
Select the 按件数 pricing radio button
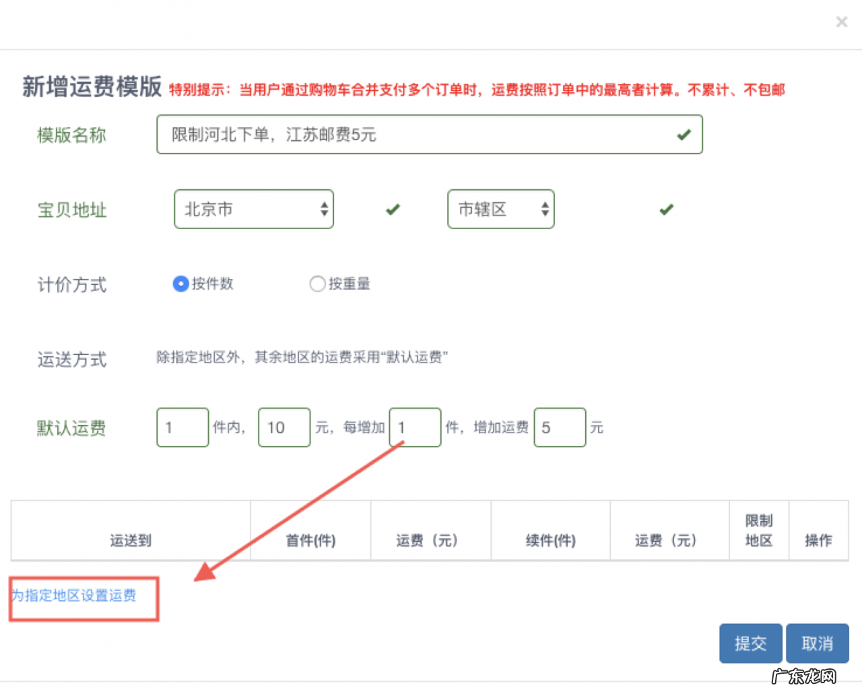(x=180, y=284)
